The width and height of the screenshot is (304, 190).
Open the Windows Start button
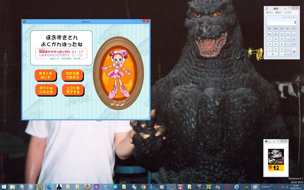pos(4,187)
